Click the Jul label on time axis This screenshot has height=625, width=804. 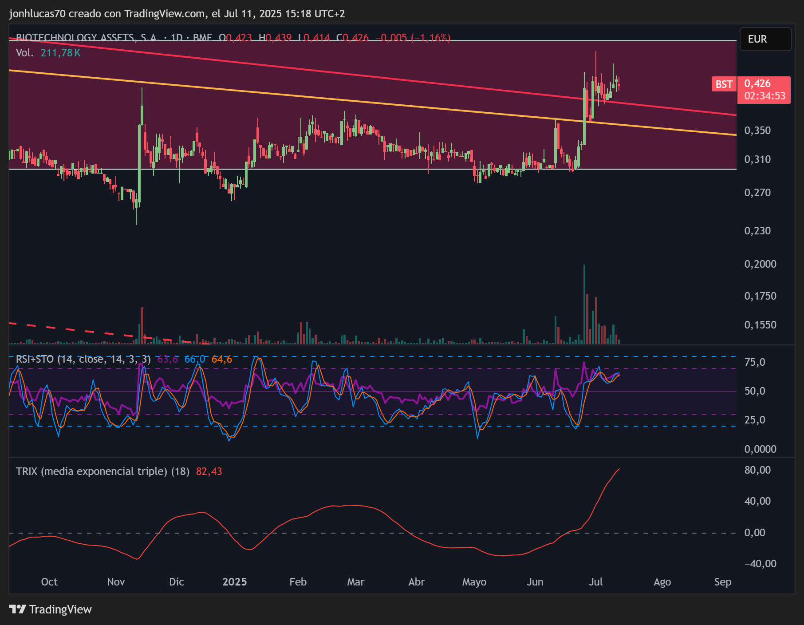pyautogui.click(x=595, y=582)
